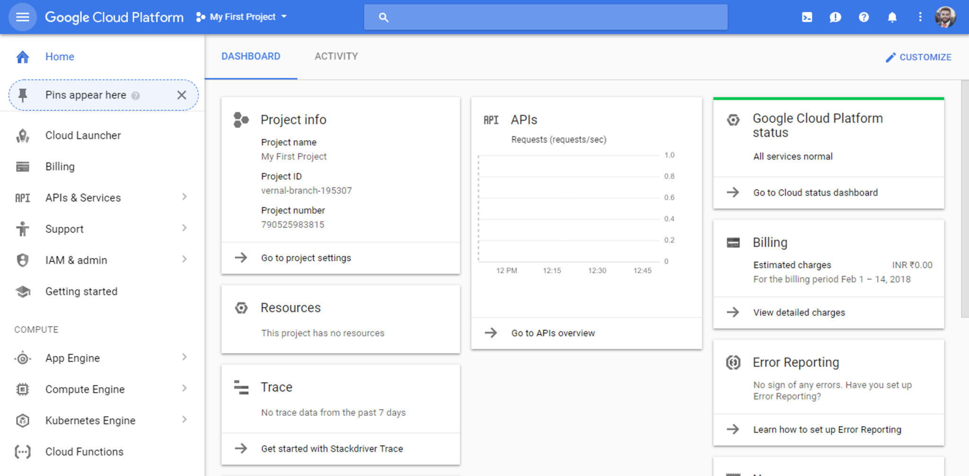This screenshot has height=476, width=969.
Task: Click the Support person icon
Action: (x=23, y=229)
